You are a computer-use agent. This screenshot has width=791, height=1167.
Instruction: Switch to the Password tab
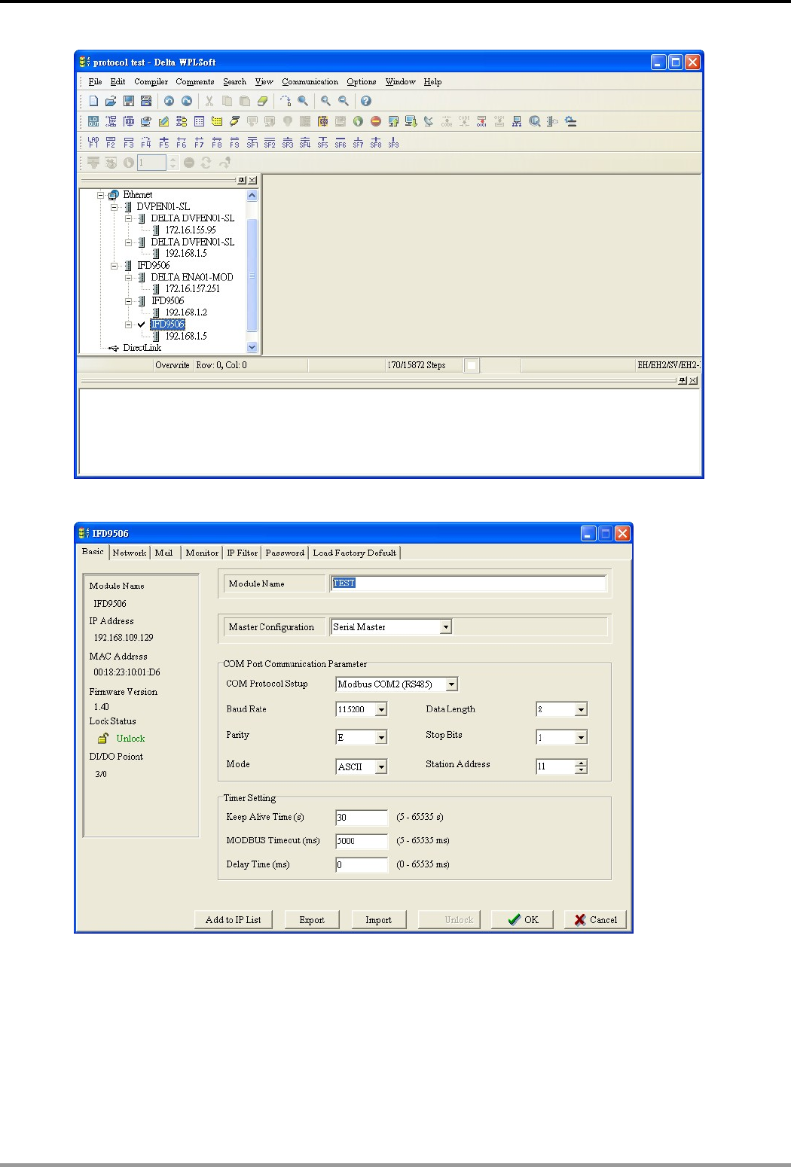click(x=285, y=553)
